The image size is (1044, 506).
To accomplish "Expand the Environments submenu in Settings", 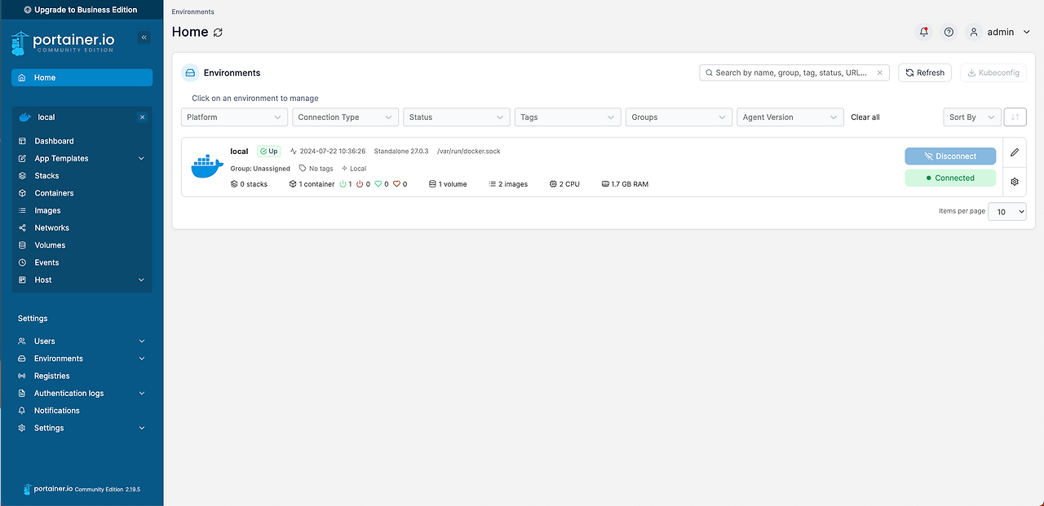I will click(x=141, y=359).
